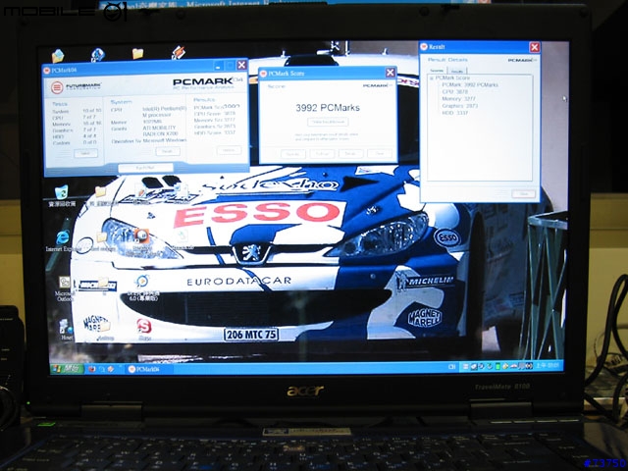Close the Result window
The width and height of the screenshot is (628, 471).
534,47
